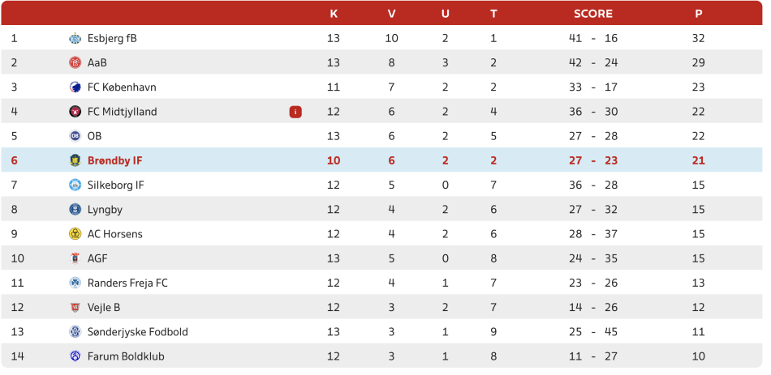Select the Sønderjyske Fodbold team name
The width and height of the screenshot is (771, 375).
137,332
